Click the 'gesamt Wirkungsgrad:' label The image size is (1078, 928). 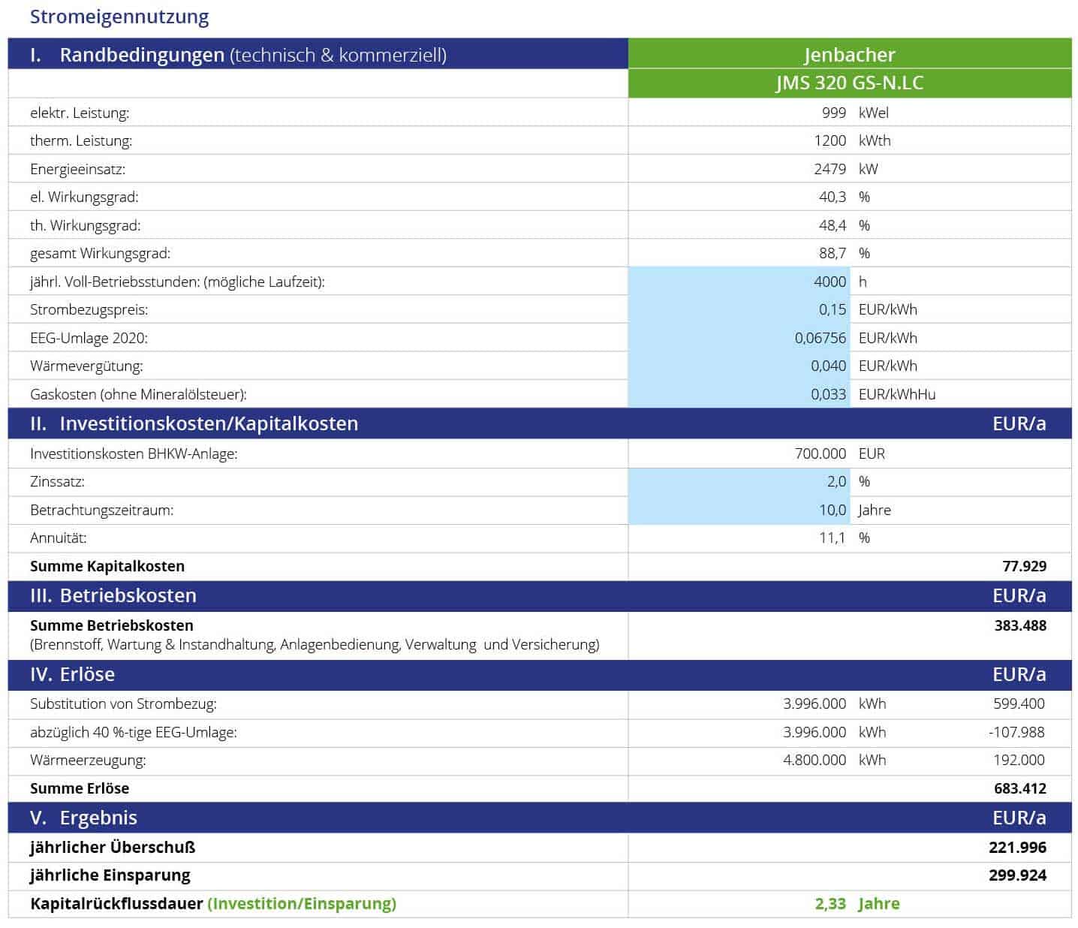click(x=101, y=253)
